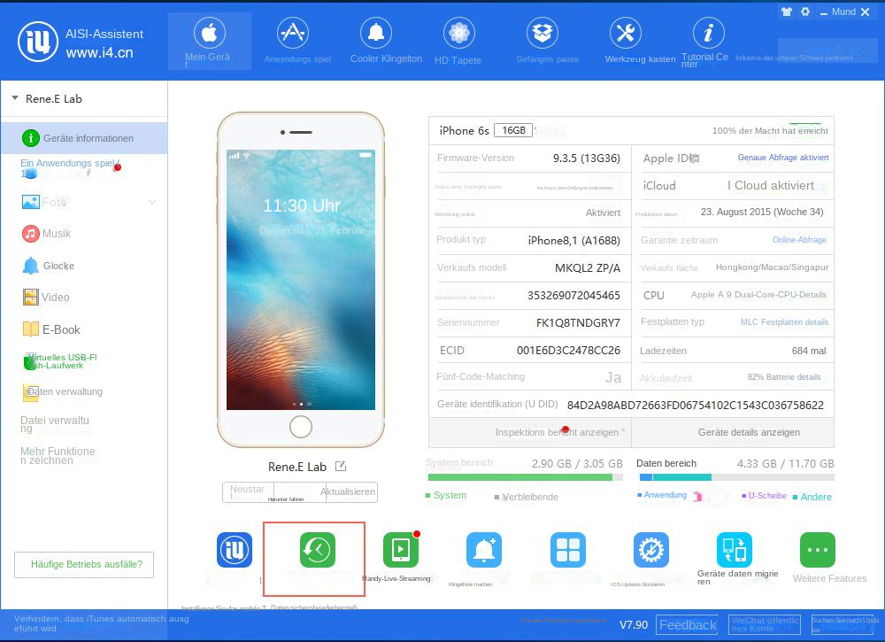Click Genaue Abfrage aktiviert link

(783, 158)
